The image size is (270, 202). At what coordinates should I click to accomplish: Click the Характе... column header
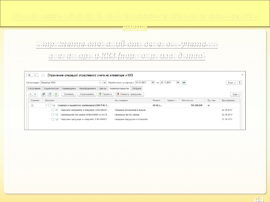(x=172, y=100)
